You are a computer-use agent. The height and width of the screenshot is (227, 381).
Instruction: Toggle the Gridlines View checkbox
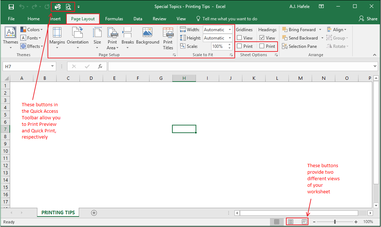239,38
